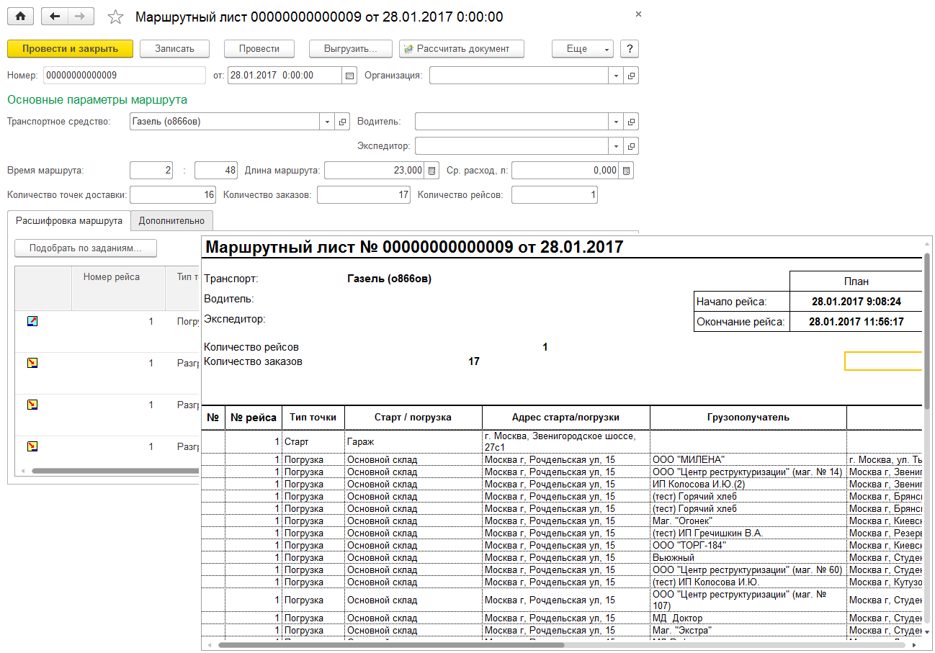The width and height of the screenshot is (935, 653).
Task: Click the Погрузка cell in route table
Action: point(188,321)
